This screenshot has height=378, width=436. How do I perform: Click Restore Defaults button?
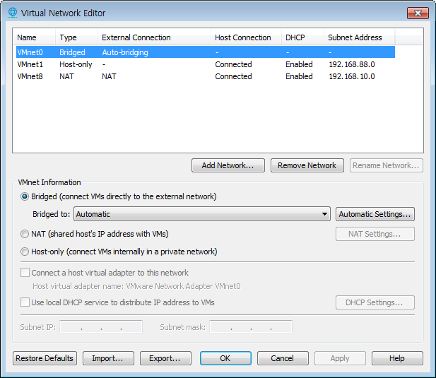[x=45, y=358]
